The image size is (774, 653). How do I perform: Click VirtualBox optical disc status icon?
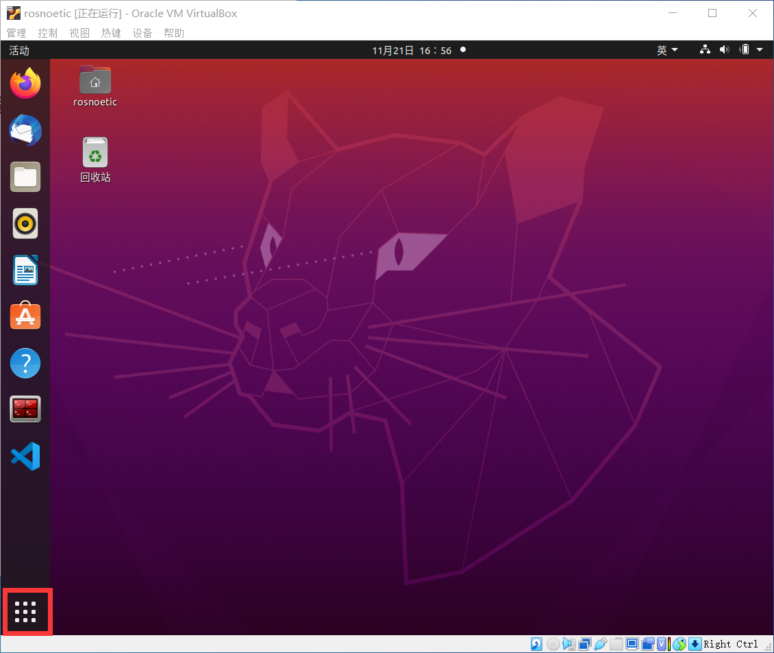553,644
